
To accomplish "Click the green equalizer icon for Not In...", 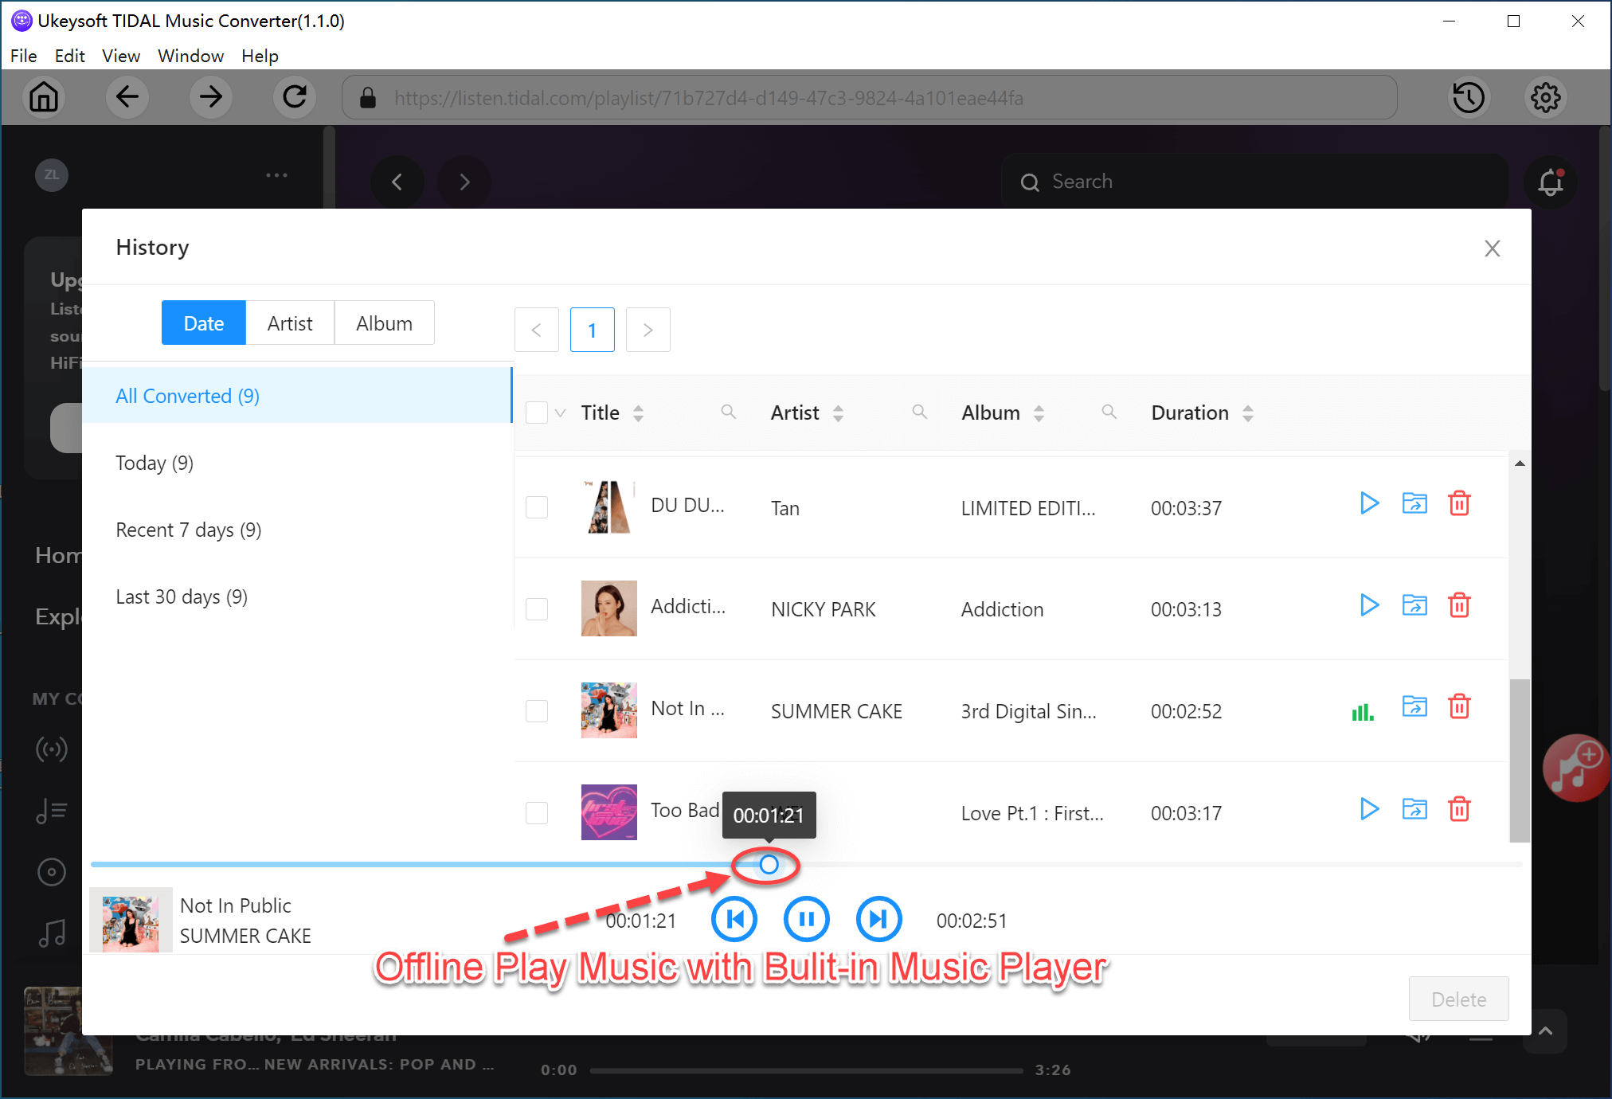I will point(1362,710).
